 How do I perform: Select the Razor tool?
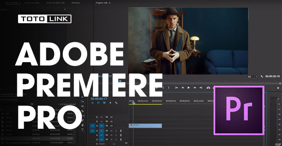(x=82, y=111)
